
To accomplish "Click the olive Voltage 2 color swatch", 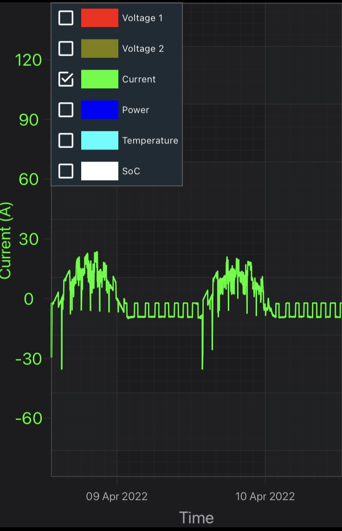I will point(100,48).
